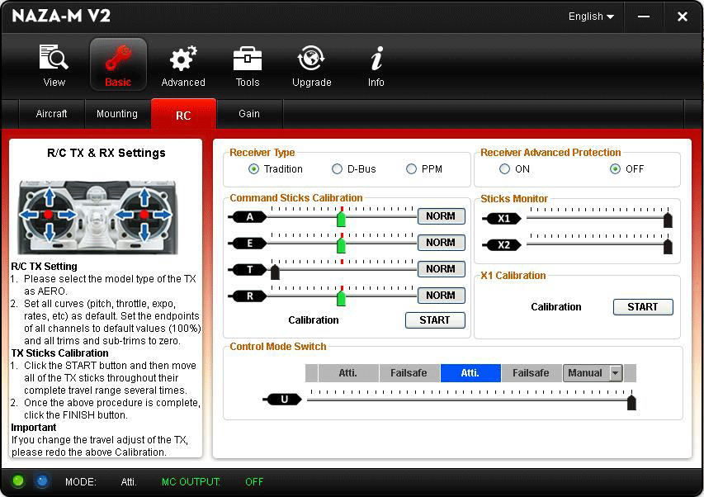This screenshot has width=704, height=497.
Task: Start the X1 Calibration
Action: [x=642, y=307]
